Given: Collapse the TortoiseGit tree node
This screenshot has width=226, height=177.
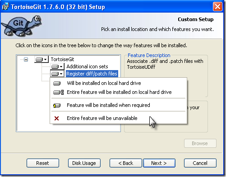Looking at the screenshot, I should click(x=26, y=60).
